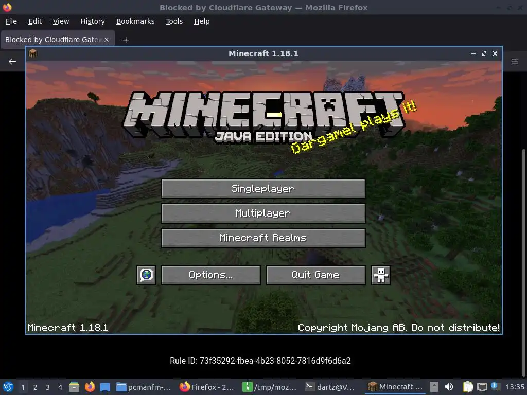Open the Multiplayer menu

tap(263, 213)
